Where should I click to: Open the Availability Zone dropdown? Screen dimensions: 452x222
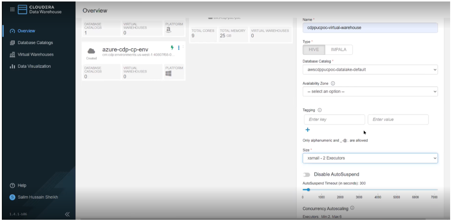pyautogui.click(x=370, y=91)
